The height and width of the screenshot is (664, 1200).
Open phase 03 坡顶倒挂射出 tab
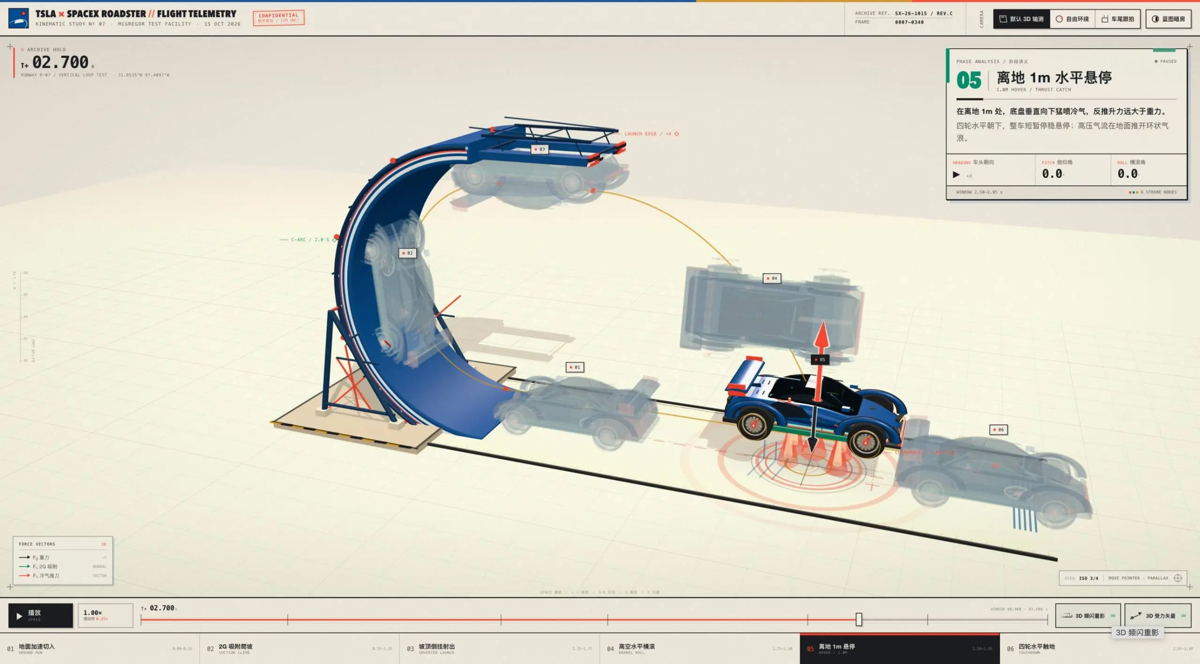pyautogui.click(x=500, y=649)
